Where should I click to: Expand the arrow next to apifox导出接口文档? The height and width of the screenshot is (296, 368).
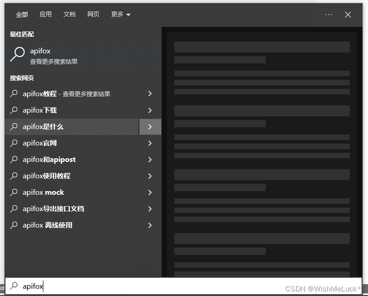pyautogui.click(x=150, y=208)
